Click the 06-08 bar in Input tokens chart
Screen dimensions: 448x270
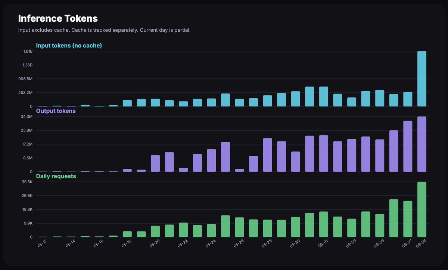tap(422, 79)
